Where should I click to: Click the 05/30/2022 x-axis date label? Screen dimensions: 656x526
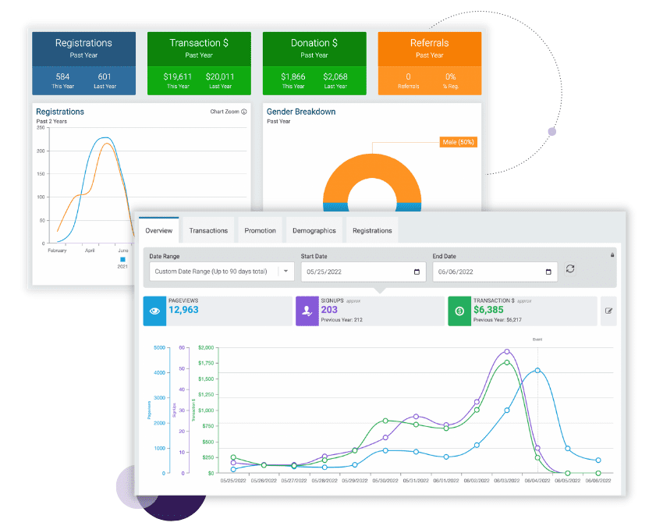pyautogui.click(x=385, y=481)
